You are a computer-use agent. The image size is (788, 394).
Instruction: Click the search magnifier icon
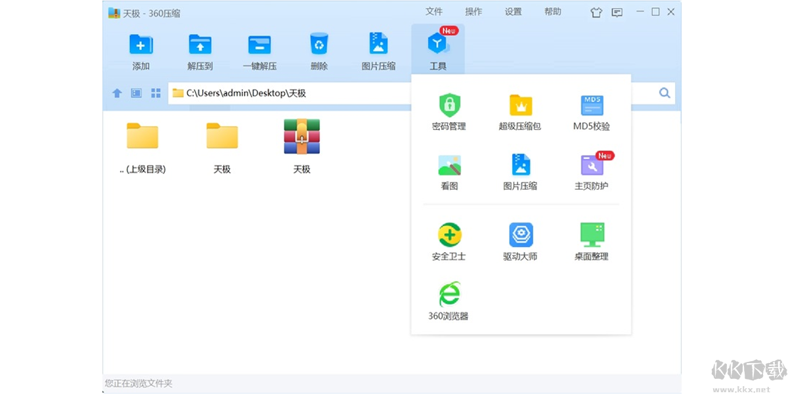[665, 93]
